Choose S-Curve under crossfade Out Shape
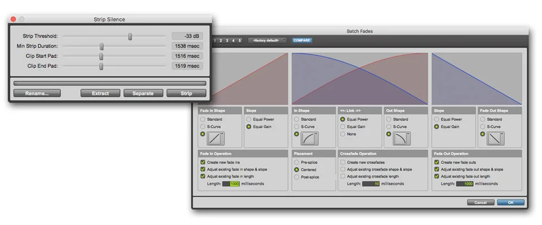Screen dimensions: 542x225 389,127
